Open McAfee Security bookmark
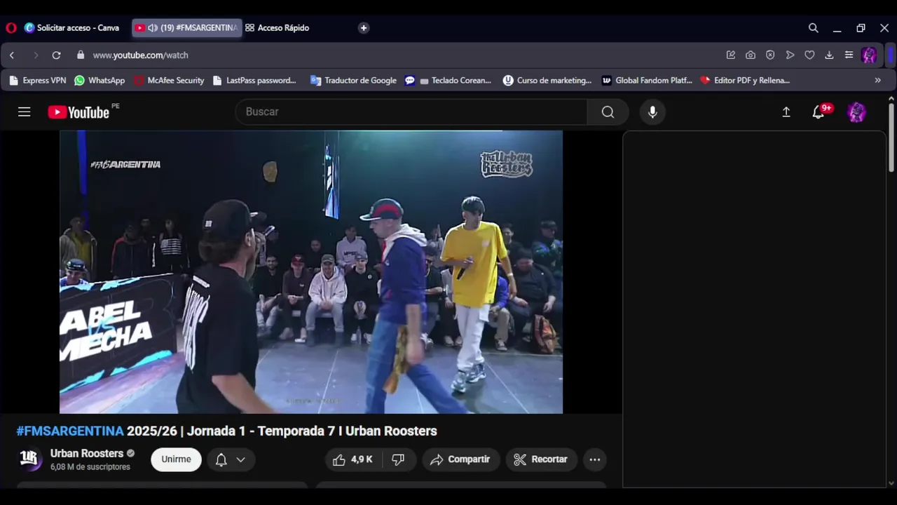 pyautogui.click(x=169, y=80)
